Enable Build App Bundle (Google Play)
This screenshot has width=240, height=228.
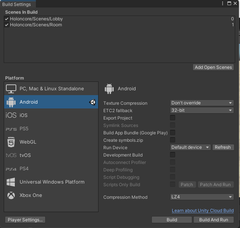173,133
